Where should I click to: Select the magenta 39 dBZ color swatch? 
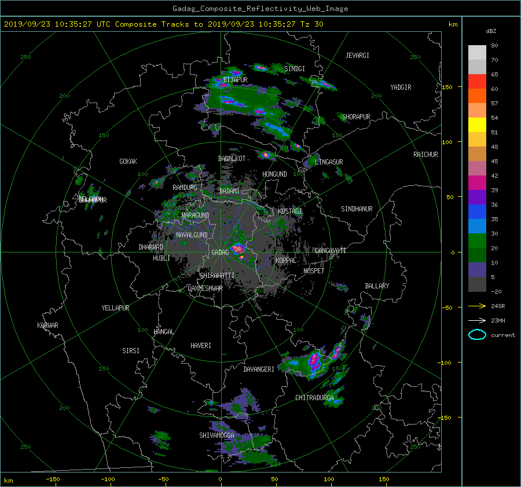tap(477, 183)
